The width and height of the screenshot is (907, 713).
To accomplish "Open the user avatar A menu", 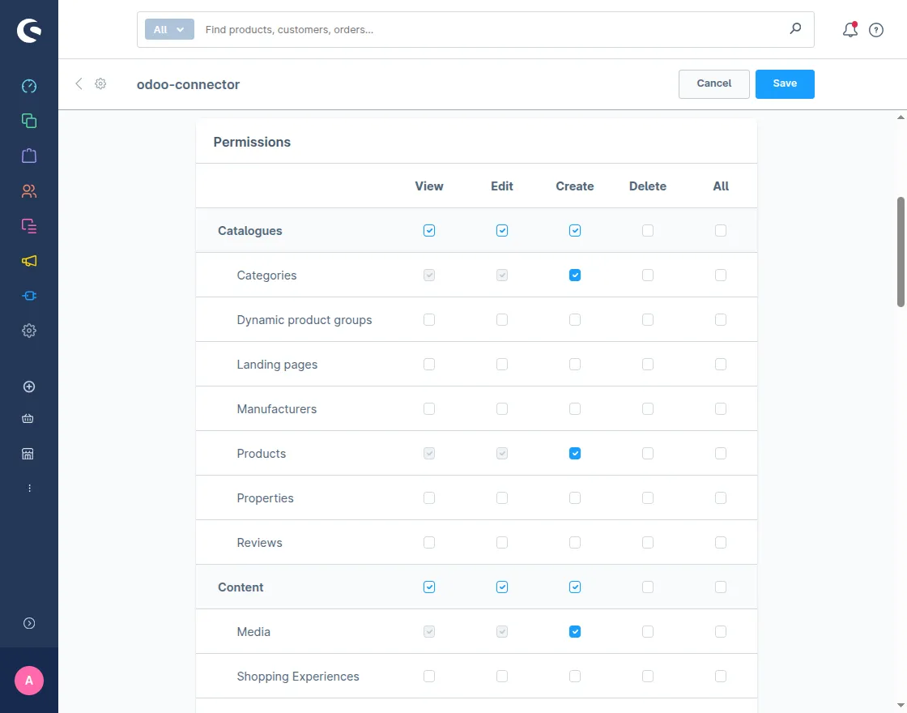I will (x=29, y=681).
